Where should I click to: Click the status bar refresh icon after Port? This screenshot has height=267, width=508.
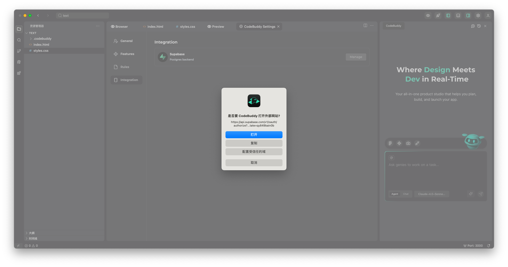point(488,246)
